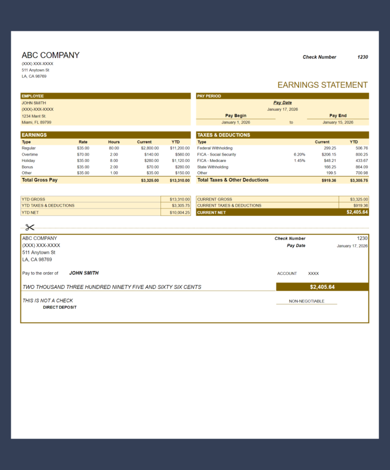Select THIS IS NOT A CHECK text
Viewport: 390px width, 470px height.
(x=48, y=301)
